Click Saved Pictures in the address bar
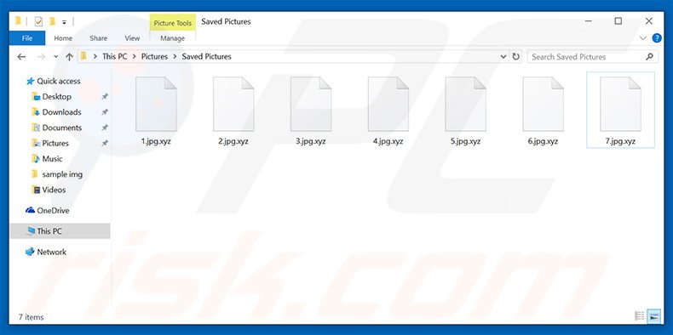This screenshot has width=673, height=335. point(206,57)
